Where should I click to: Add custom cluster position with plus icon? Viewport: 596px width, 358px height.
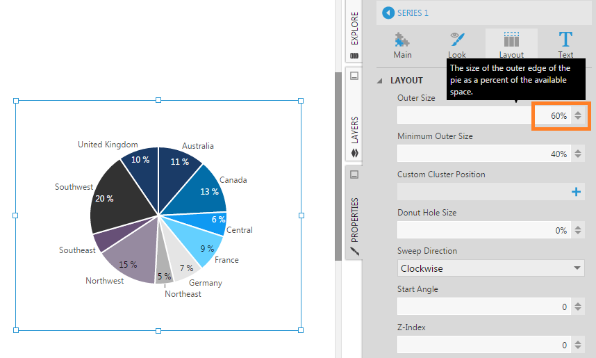[x=576, y=192]
